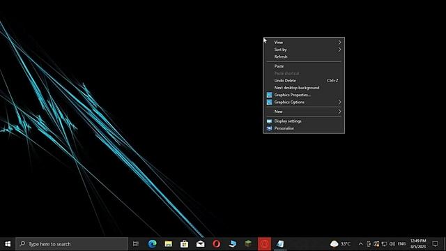Open Microsoft Store from the taskbar

tap(184, 244)
